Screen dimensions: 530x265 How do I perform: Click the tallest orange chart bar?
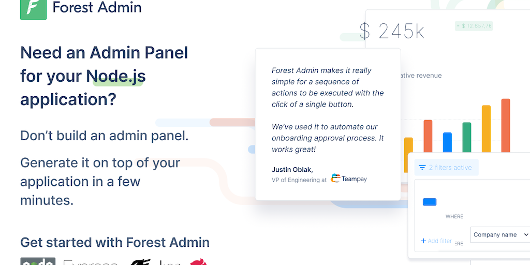click(x=506, y=125)
